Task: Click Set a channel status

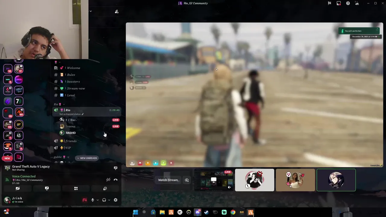Action: [x=70, y=114]
